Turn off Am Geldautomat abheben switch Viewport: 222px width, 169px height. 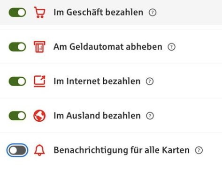[17, 47]
